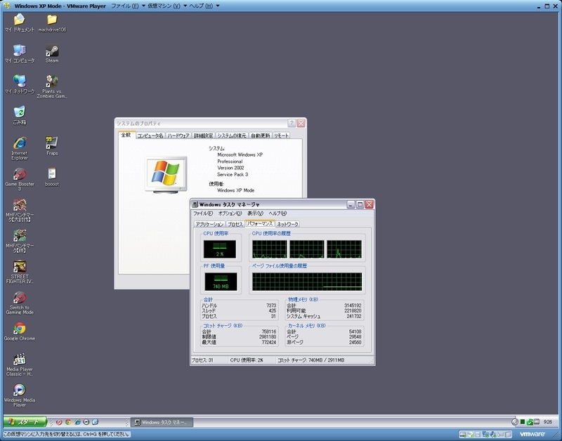Select the Plants vs. Zombies shortcut

click(x=52, y=86)
